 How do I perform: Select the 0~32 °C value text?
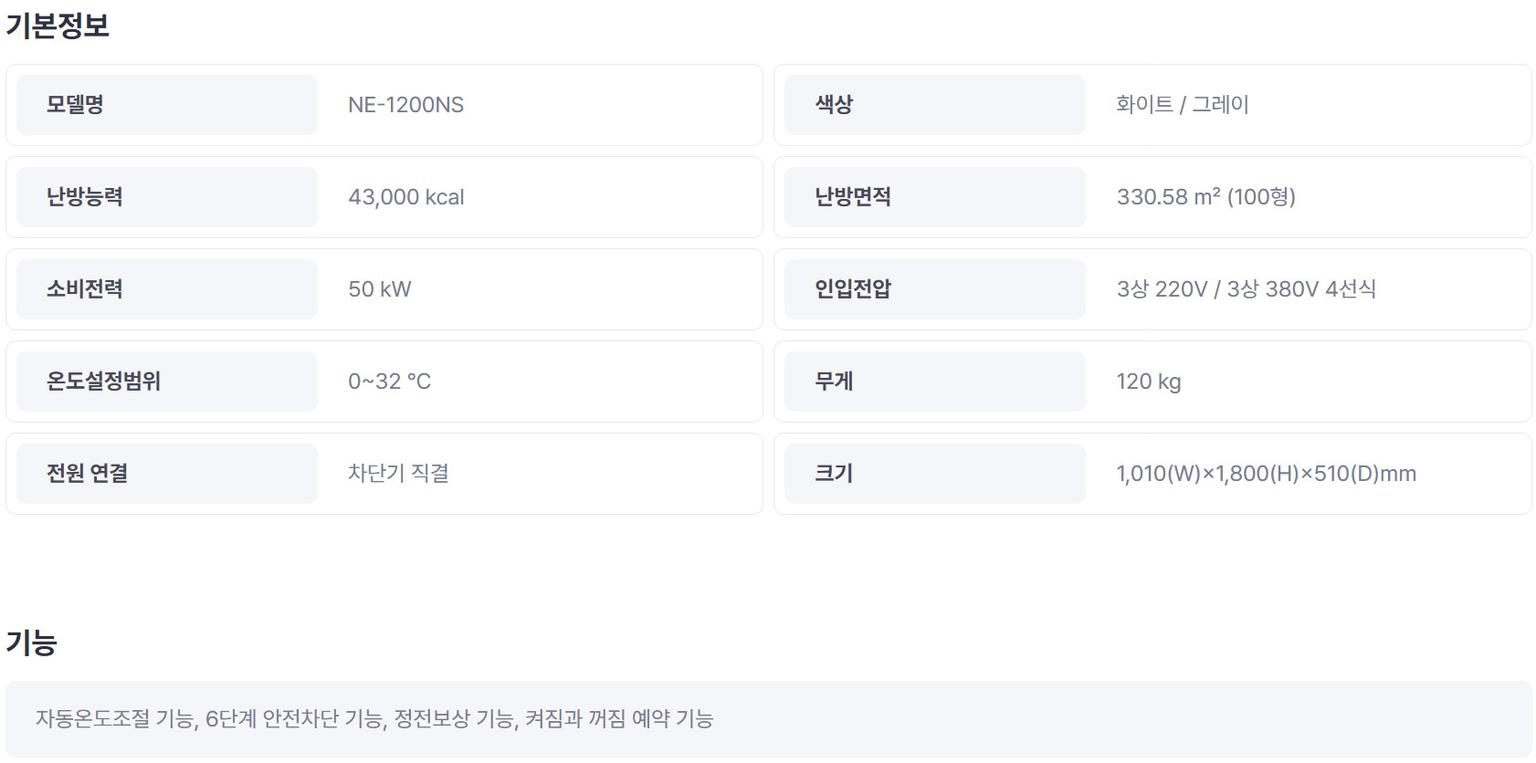point(390,381)
